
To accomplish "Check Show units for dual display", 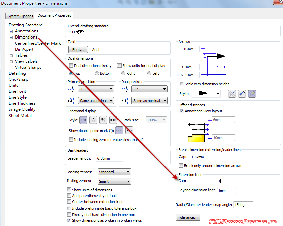I will tap(119, 66).
